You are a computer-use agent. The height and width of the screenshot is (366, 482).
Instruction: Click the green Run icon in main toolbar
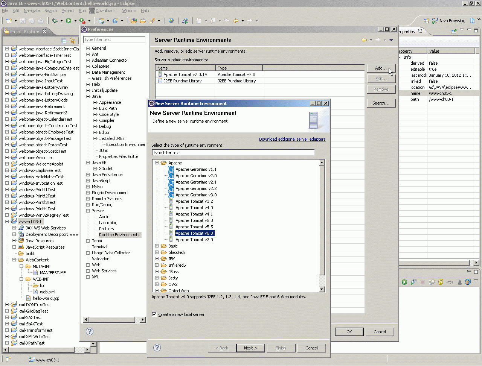coord(69,21)
